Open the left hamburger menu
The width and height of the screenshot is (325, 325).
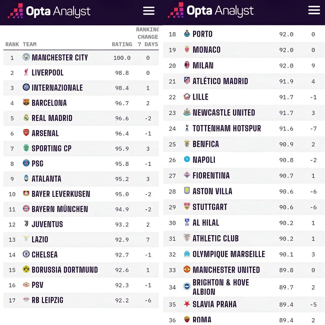tap(149, 11)
